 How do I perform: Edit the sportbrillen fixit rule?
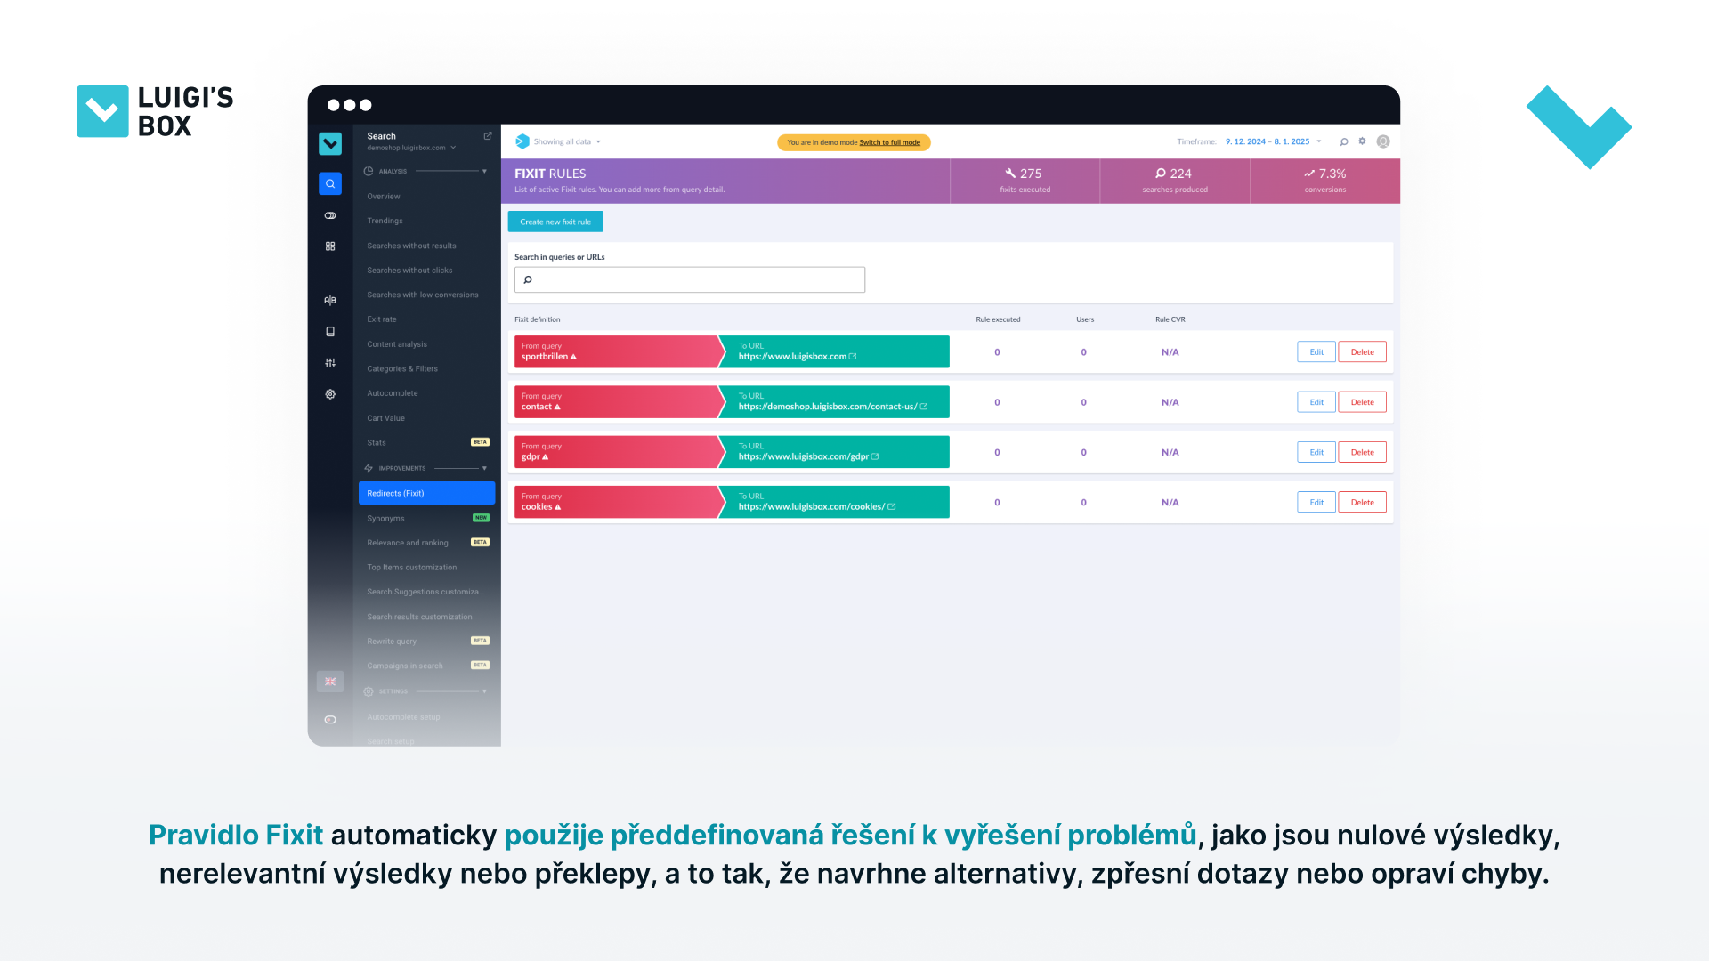1316,352
